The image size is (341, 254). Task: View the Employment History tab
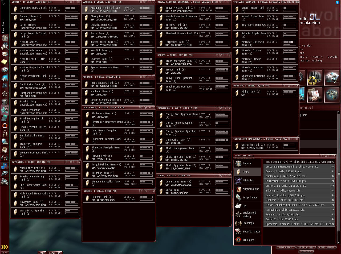pyautogui.click(x=247, y=214)
